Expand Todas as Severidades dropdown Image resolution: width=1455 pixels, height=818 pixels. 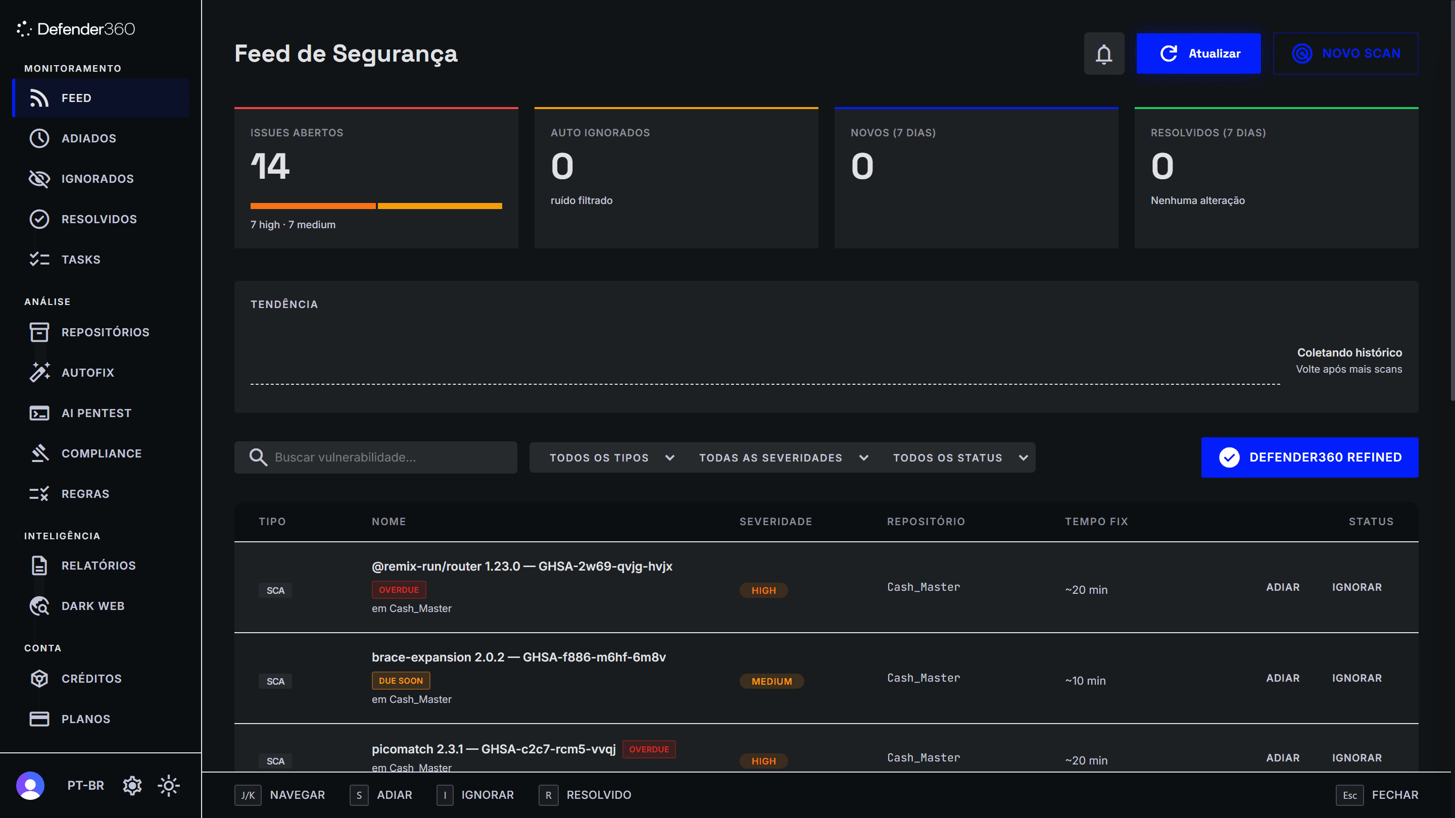(x=784, y=458)
